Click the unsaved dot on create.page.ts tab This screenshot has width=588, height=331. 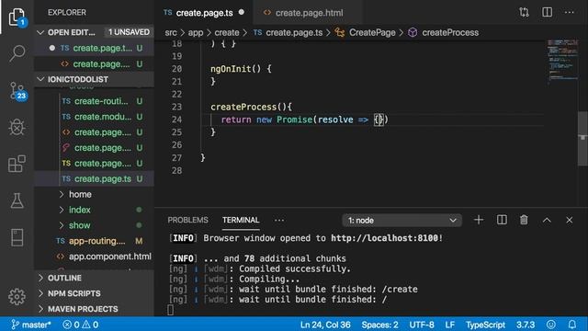pos(242,12)
